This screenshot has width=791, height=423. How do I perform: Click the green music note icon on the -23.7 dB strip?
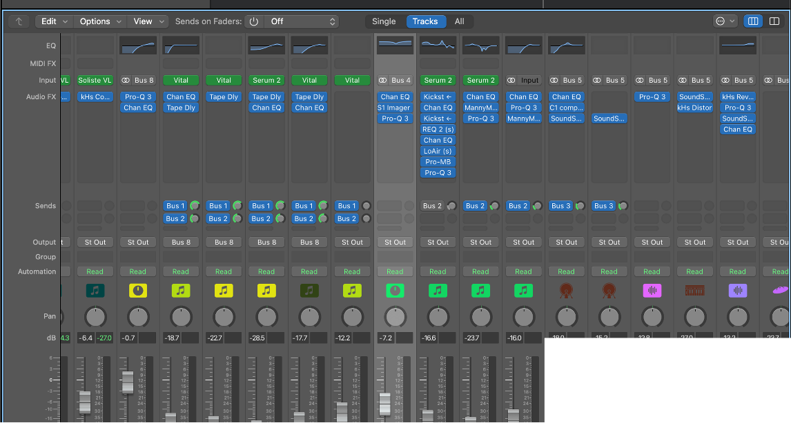click(x=481, y=291)
